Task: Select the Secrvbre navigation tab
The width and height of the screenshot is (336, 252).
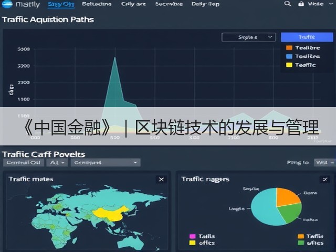Action: [169, 4]
